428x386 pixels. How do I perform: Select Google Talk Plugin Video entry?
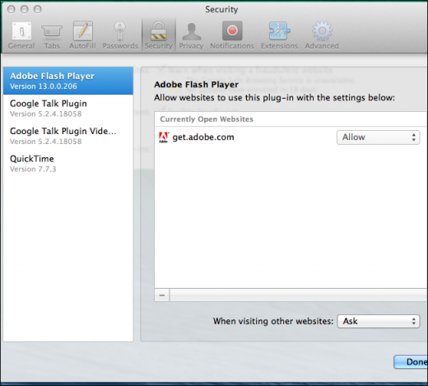(x=68, y=136)
